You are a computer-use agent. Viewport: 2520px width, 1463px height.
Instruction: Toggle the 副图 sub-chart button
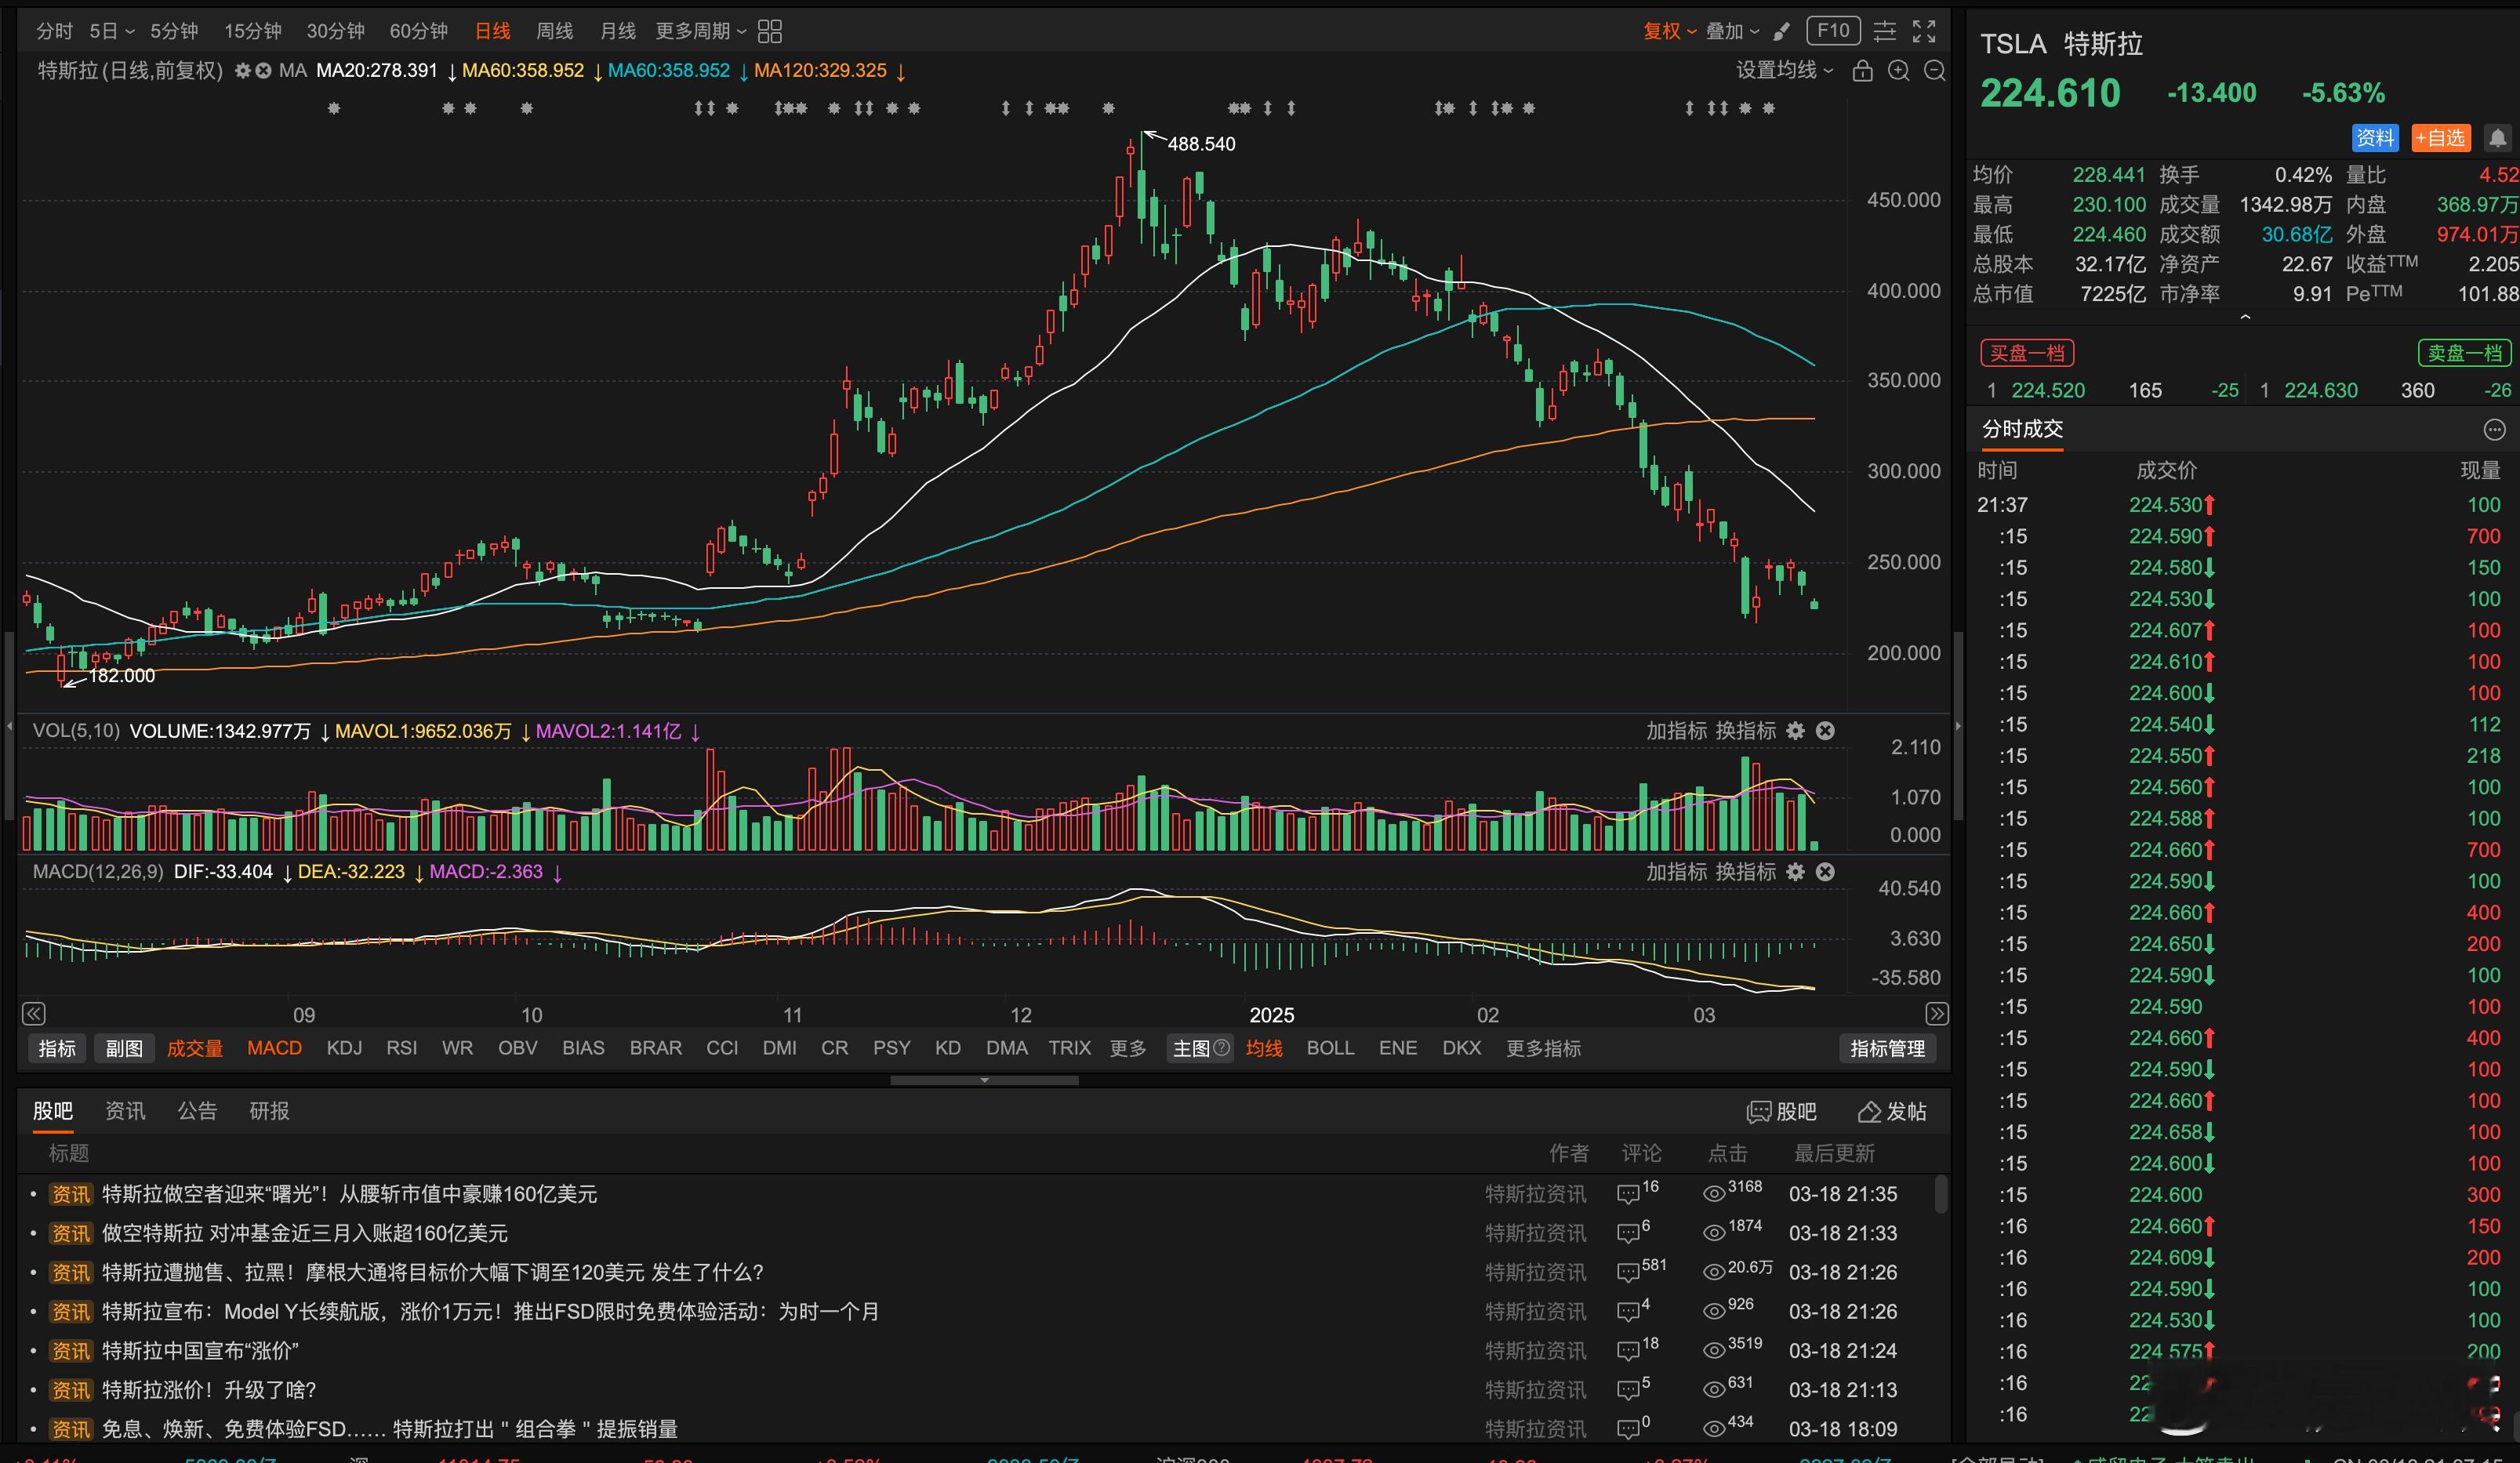pos(124,1048)
